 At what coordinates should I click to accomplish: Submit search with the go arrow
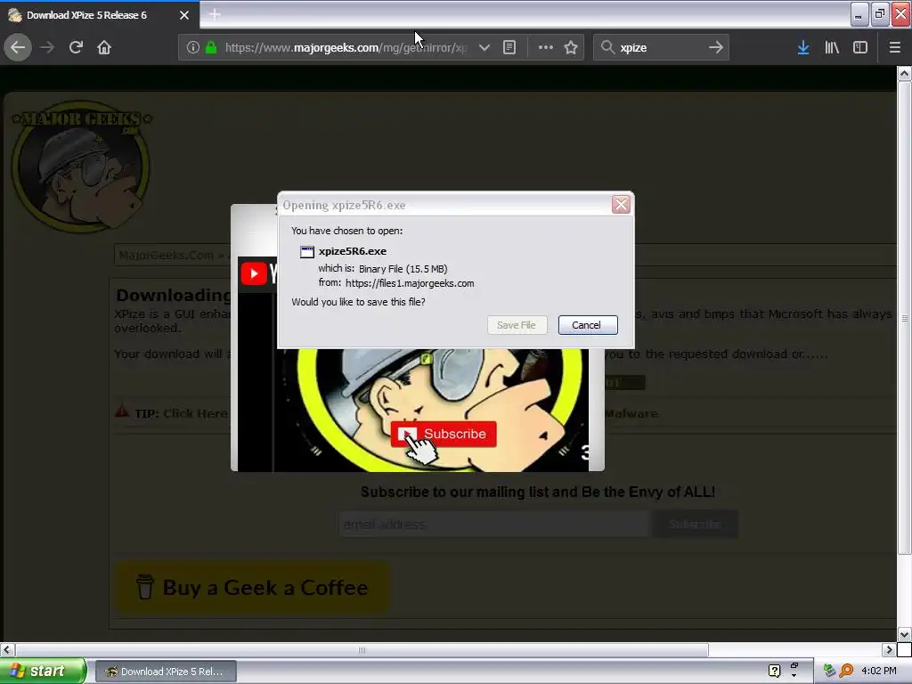tap(716, 47)
